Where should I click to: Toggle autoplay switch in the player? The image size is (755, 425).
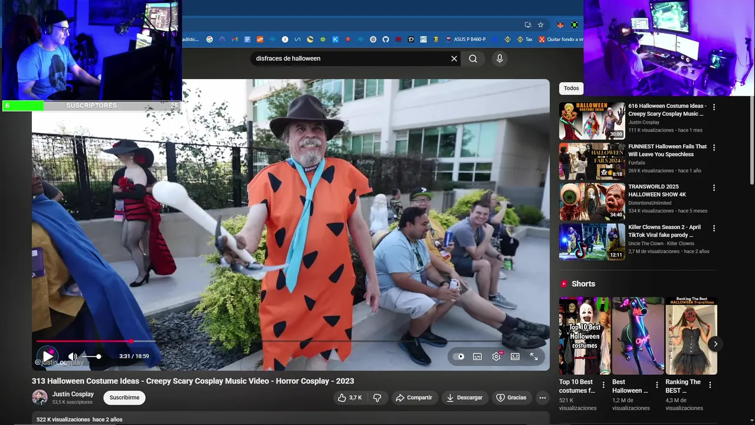pyautogui.click(x=459, y=357)
